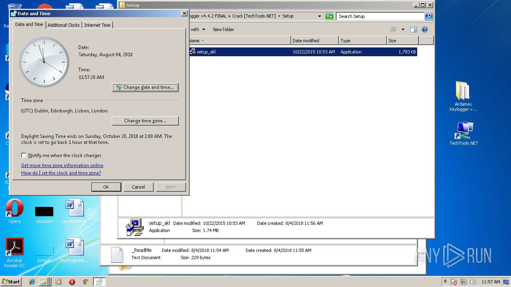Open more view options dropdown arrow
Screen dimensions: 511x287
tap(403, 29)
